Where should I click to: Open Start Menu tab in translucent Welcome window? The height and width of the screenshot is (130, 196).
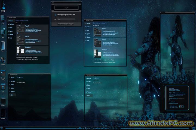[x=88, y=27]
